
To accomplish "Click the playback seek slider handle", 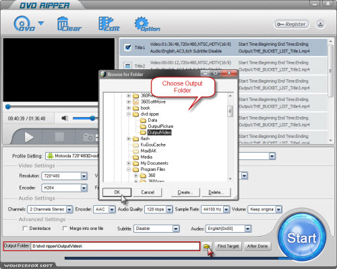I will [x=8, y=107].
